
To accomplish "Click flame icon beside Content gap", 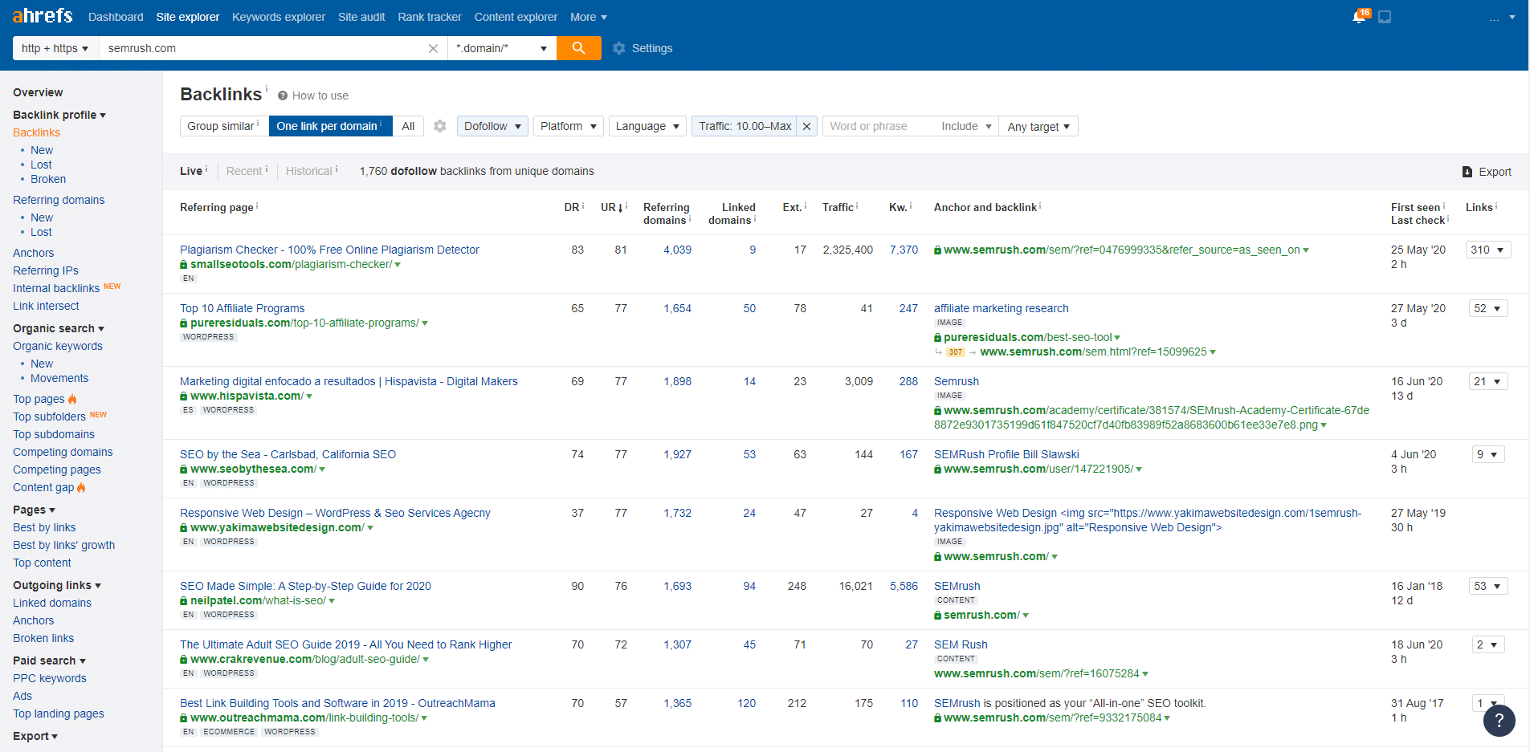I will (81, 487).
